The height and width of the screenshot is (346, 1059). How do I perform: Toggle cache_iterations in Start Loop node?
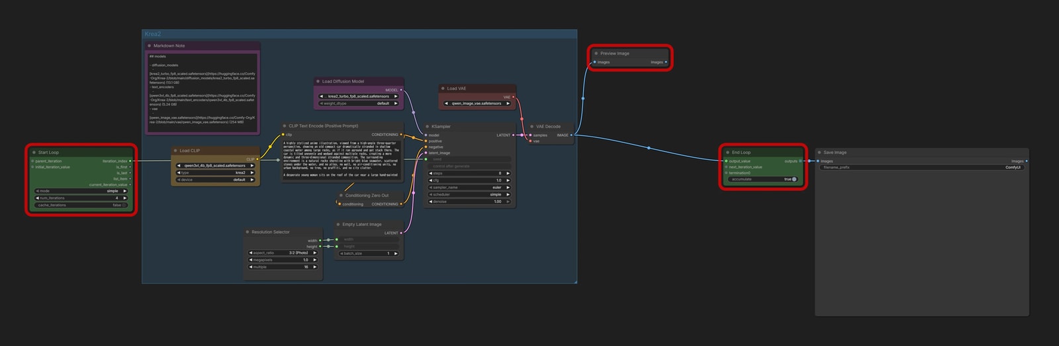(81, 205)
